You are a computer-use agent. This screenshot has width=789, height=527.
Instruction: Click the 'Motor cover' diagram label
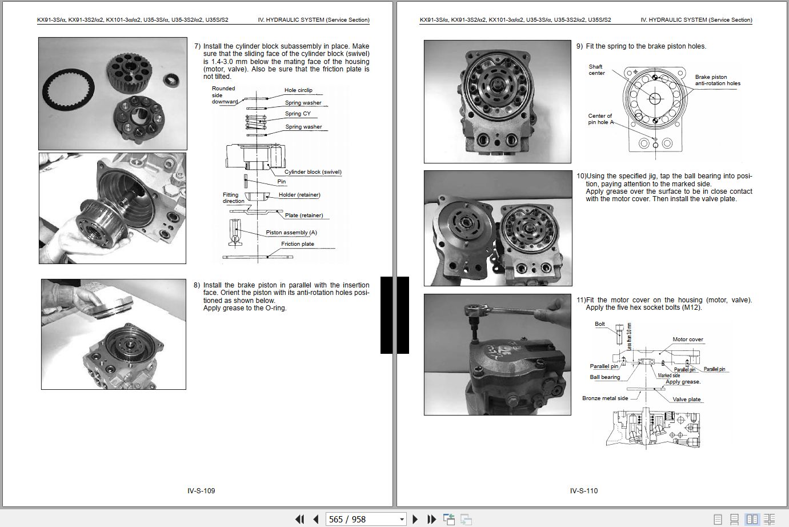tap(688, 340)
